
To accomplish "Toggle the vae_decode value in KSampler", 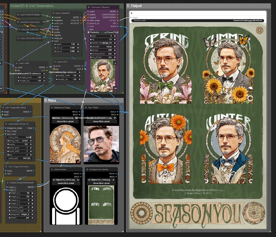I will click(103, 57).
